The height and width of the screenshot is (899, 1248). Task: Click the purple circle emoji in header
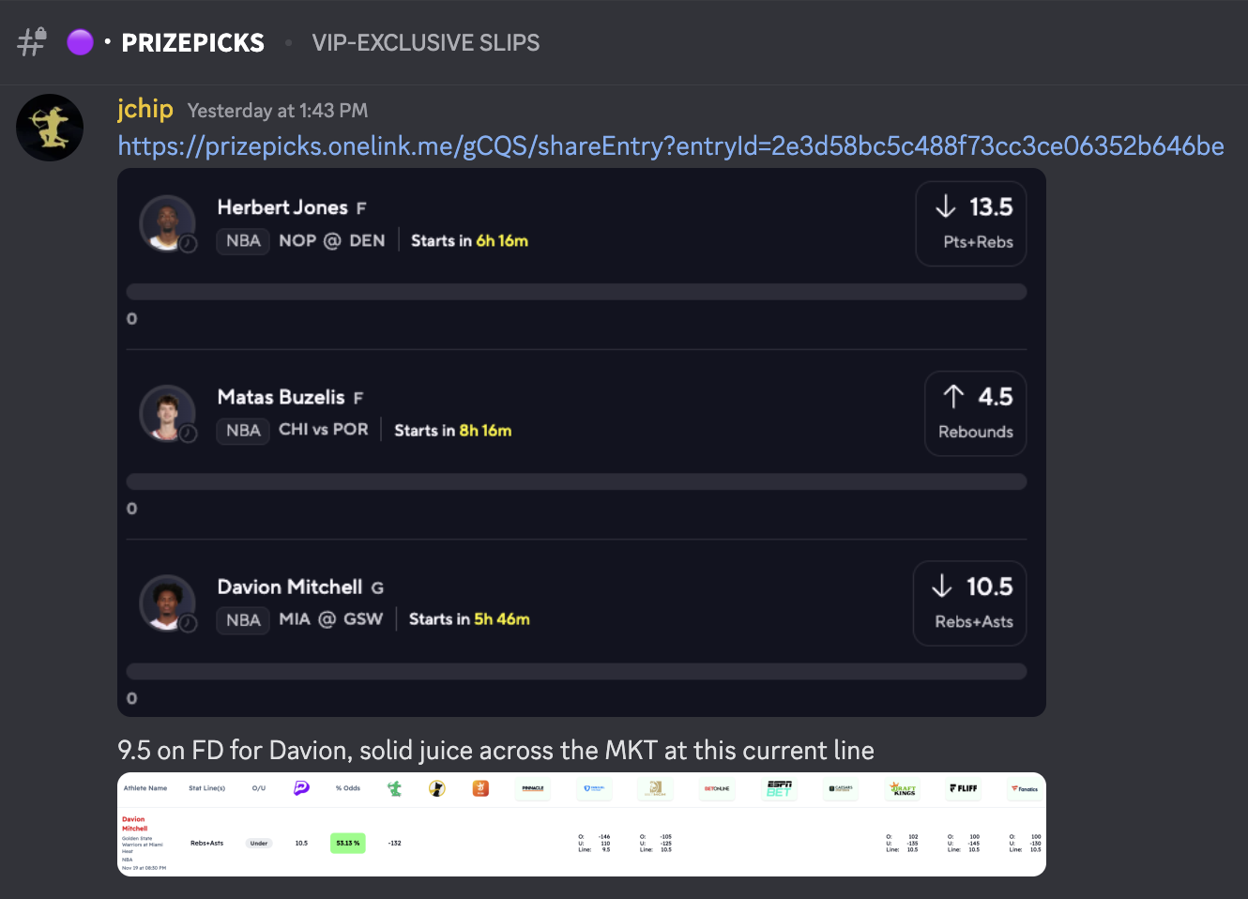(81, 42)
